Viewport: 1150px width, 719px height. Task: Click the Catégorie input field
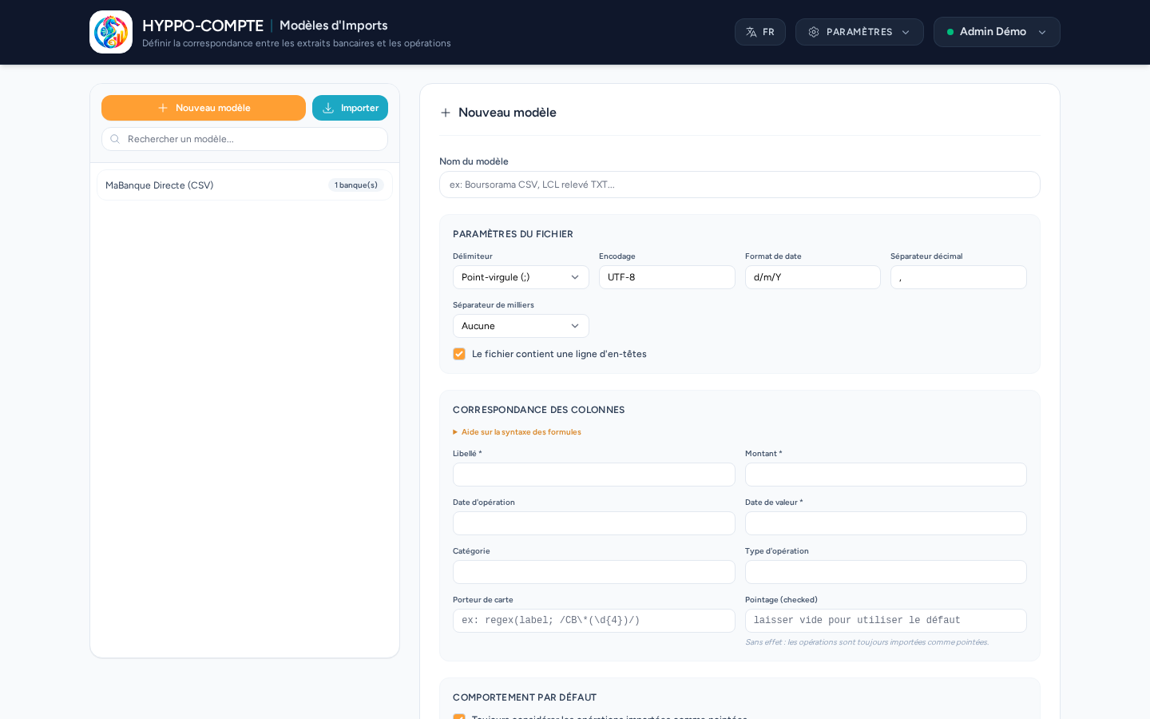click(x=594, y=572)
